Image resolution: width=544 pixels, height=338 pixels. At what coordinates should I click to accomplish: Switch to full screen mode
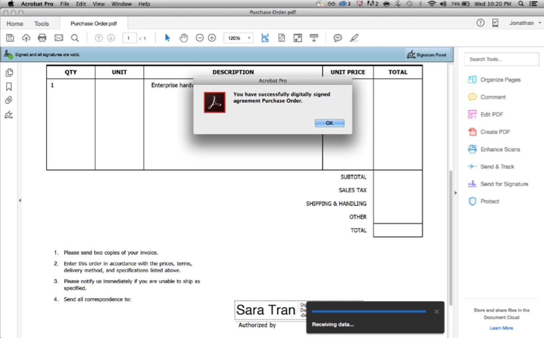click(x=298, y=38)
